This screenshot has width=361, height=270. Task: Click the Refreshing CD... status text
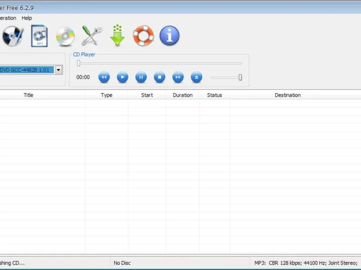tap(12, 263)
